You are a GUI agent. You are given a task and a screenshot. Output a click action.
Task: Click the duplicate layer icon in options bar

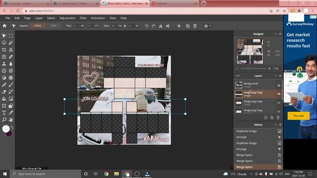click(x=188, y=26)
